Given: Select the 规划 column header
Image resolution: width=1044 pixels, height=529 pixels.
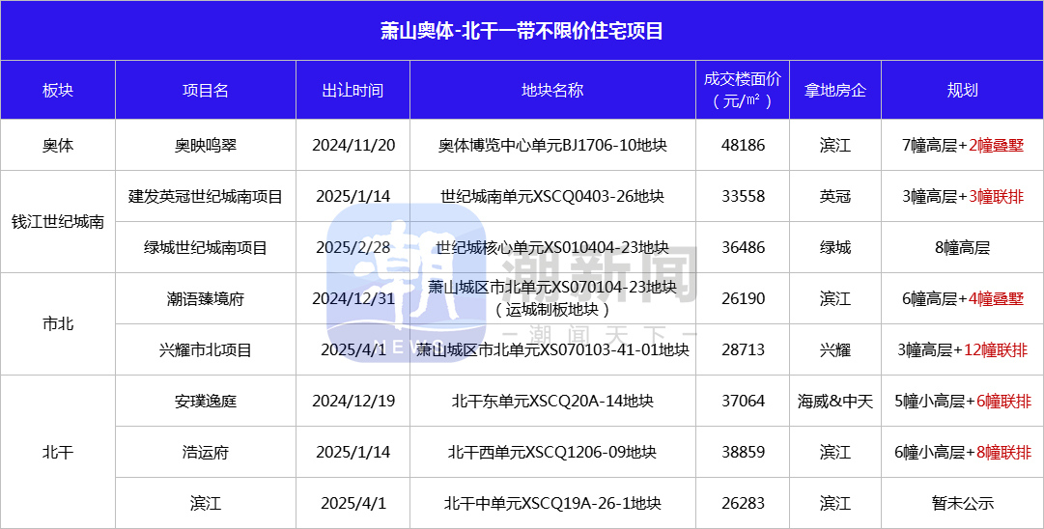Looking at the screenshot, I should pos(962,91).
